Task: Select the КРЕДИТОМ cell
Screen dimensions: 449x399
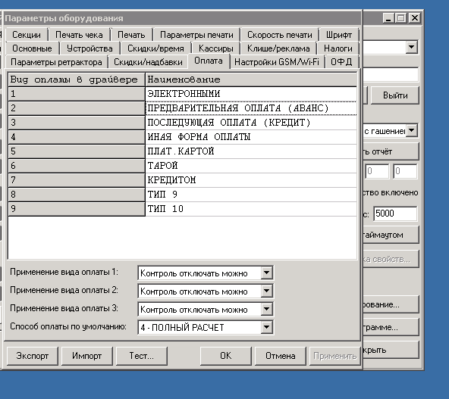Action: tap(251, 180)
